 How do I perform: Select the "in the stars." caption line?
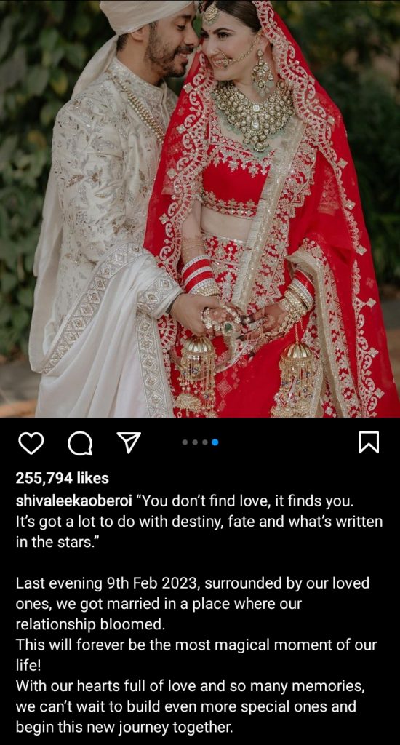pyautogui.click(x=55, y=543)
